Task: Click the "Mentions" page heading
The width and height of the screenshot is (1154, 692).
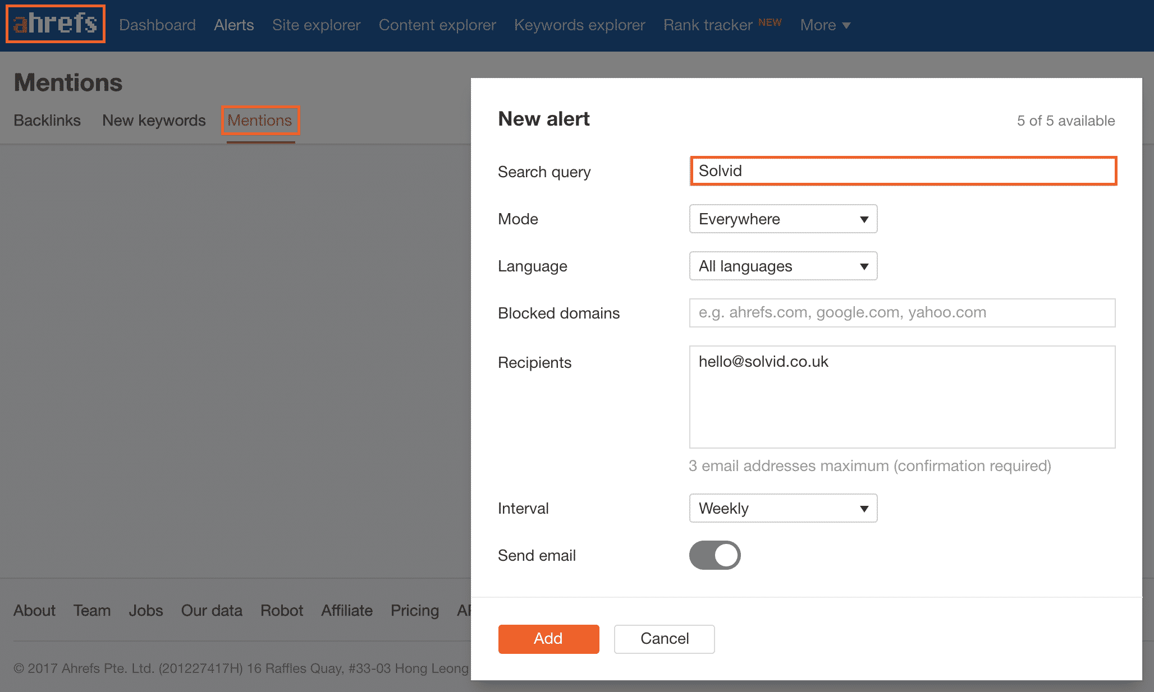Action: tap(68, 82)
